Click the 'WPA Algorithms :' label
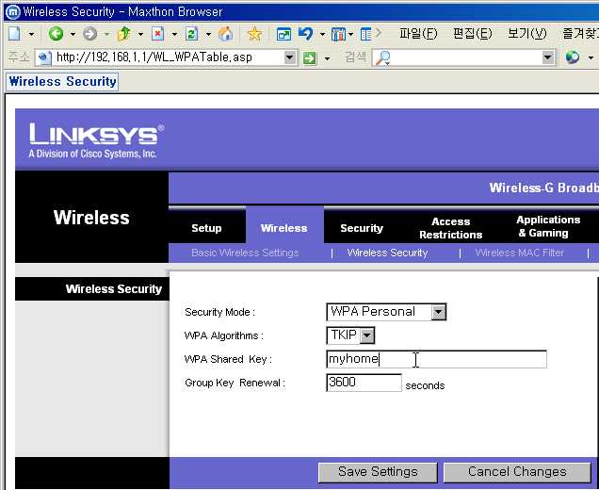Image resolution: width=599 pixels, height=490 pixels. point(224,336)
